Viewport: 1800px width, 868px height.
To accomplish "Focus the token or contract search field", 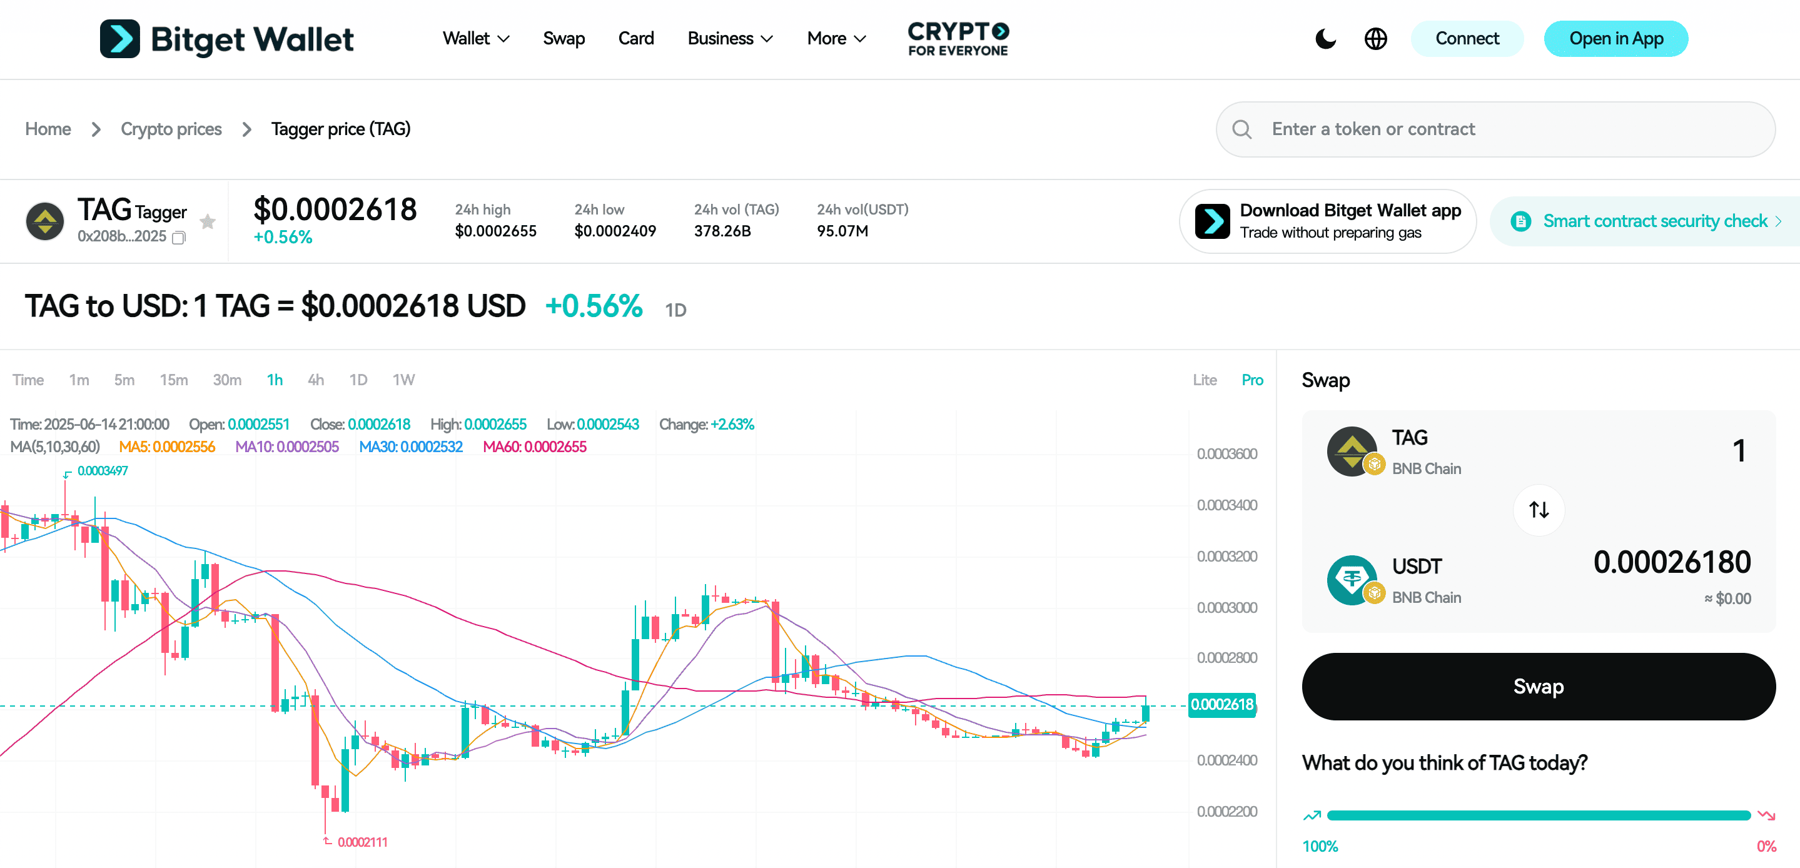I will coord(1495,129).
